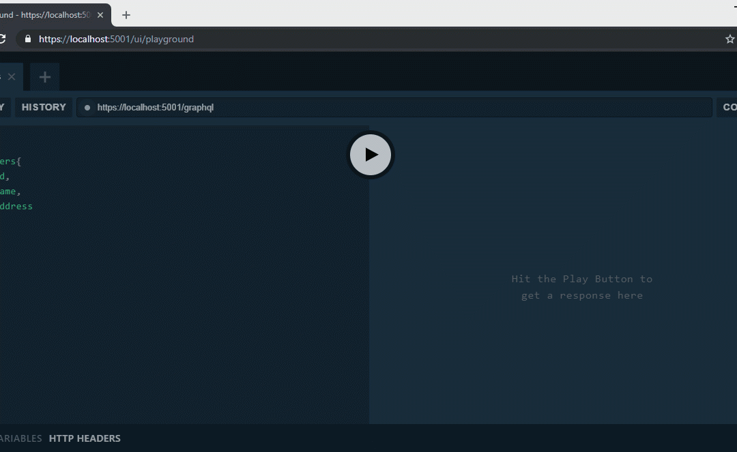Close the localhost playground browser tab
The width and height of the screenshot is (737, 452).
(100, 15)
